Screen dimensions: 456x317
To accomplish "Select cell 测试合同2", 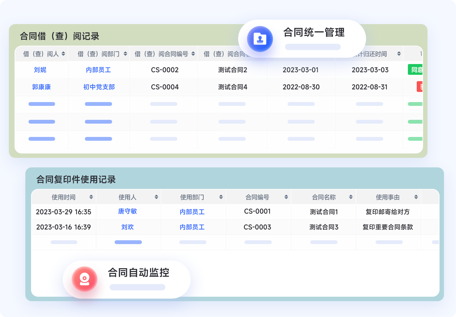I will [233, 70].
